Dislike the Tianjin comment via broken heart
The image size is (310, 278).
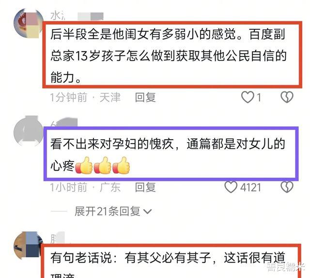(x=287, y=97)
